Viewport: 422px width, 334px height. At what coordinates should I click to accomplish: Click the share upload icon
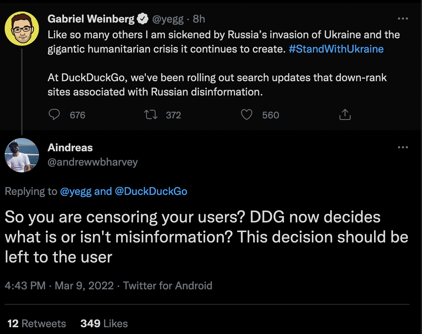345,114
